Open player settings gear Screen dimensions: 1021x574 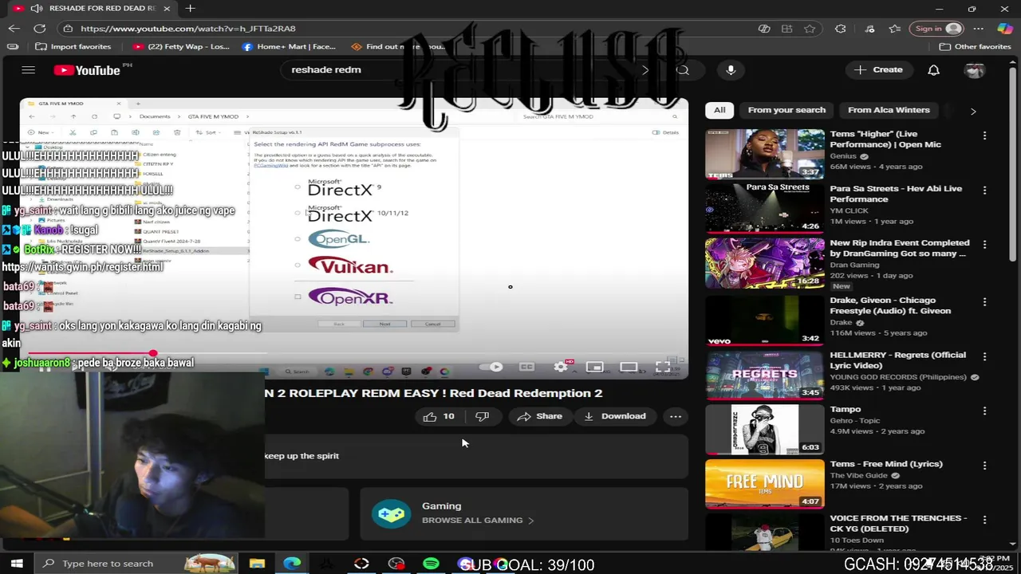(x=561, y=367)
